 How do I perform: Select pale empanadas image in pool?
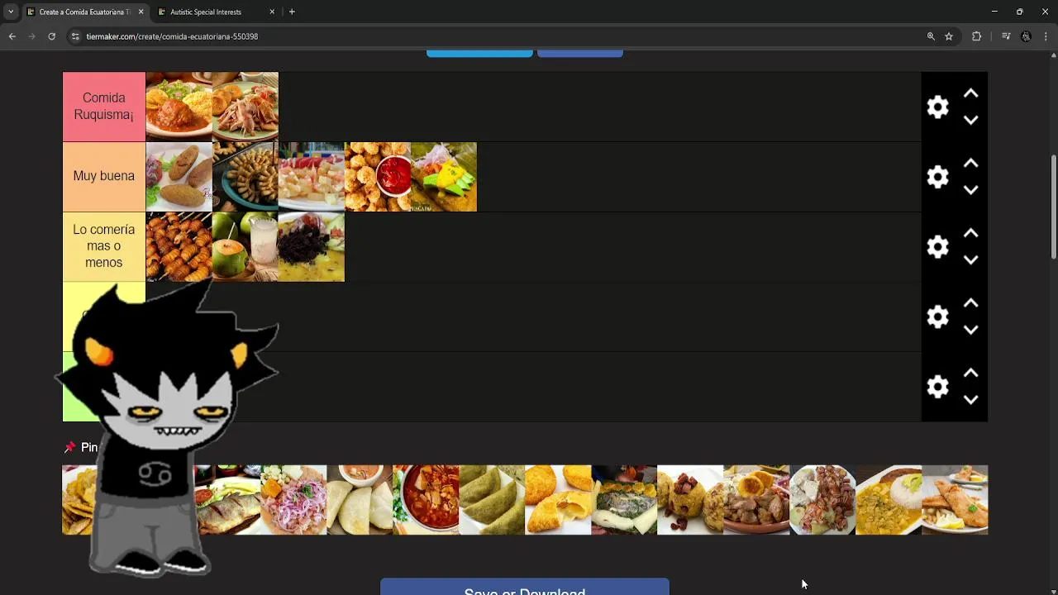[360, 500]
